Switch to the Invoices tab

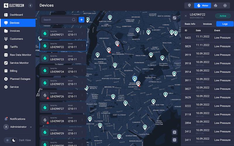coord(207,24)
